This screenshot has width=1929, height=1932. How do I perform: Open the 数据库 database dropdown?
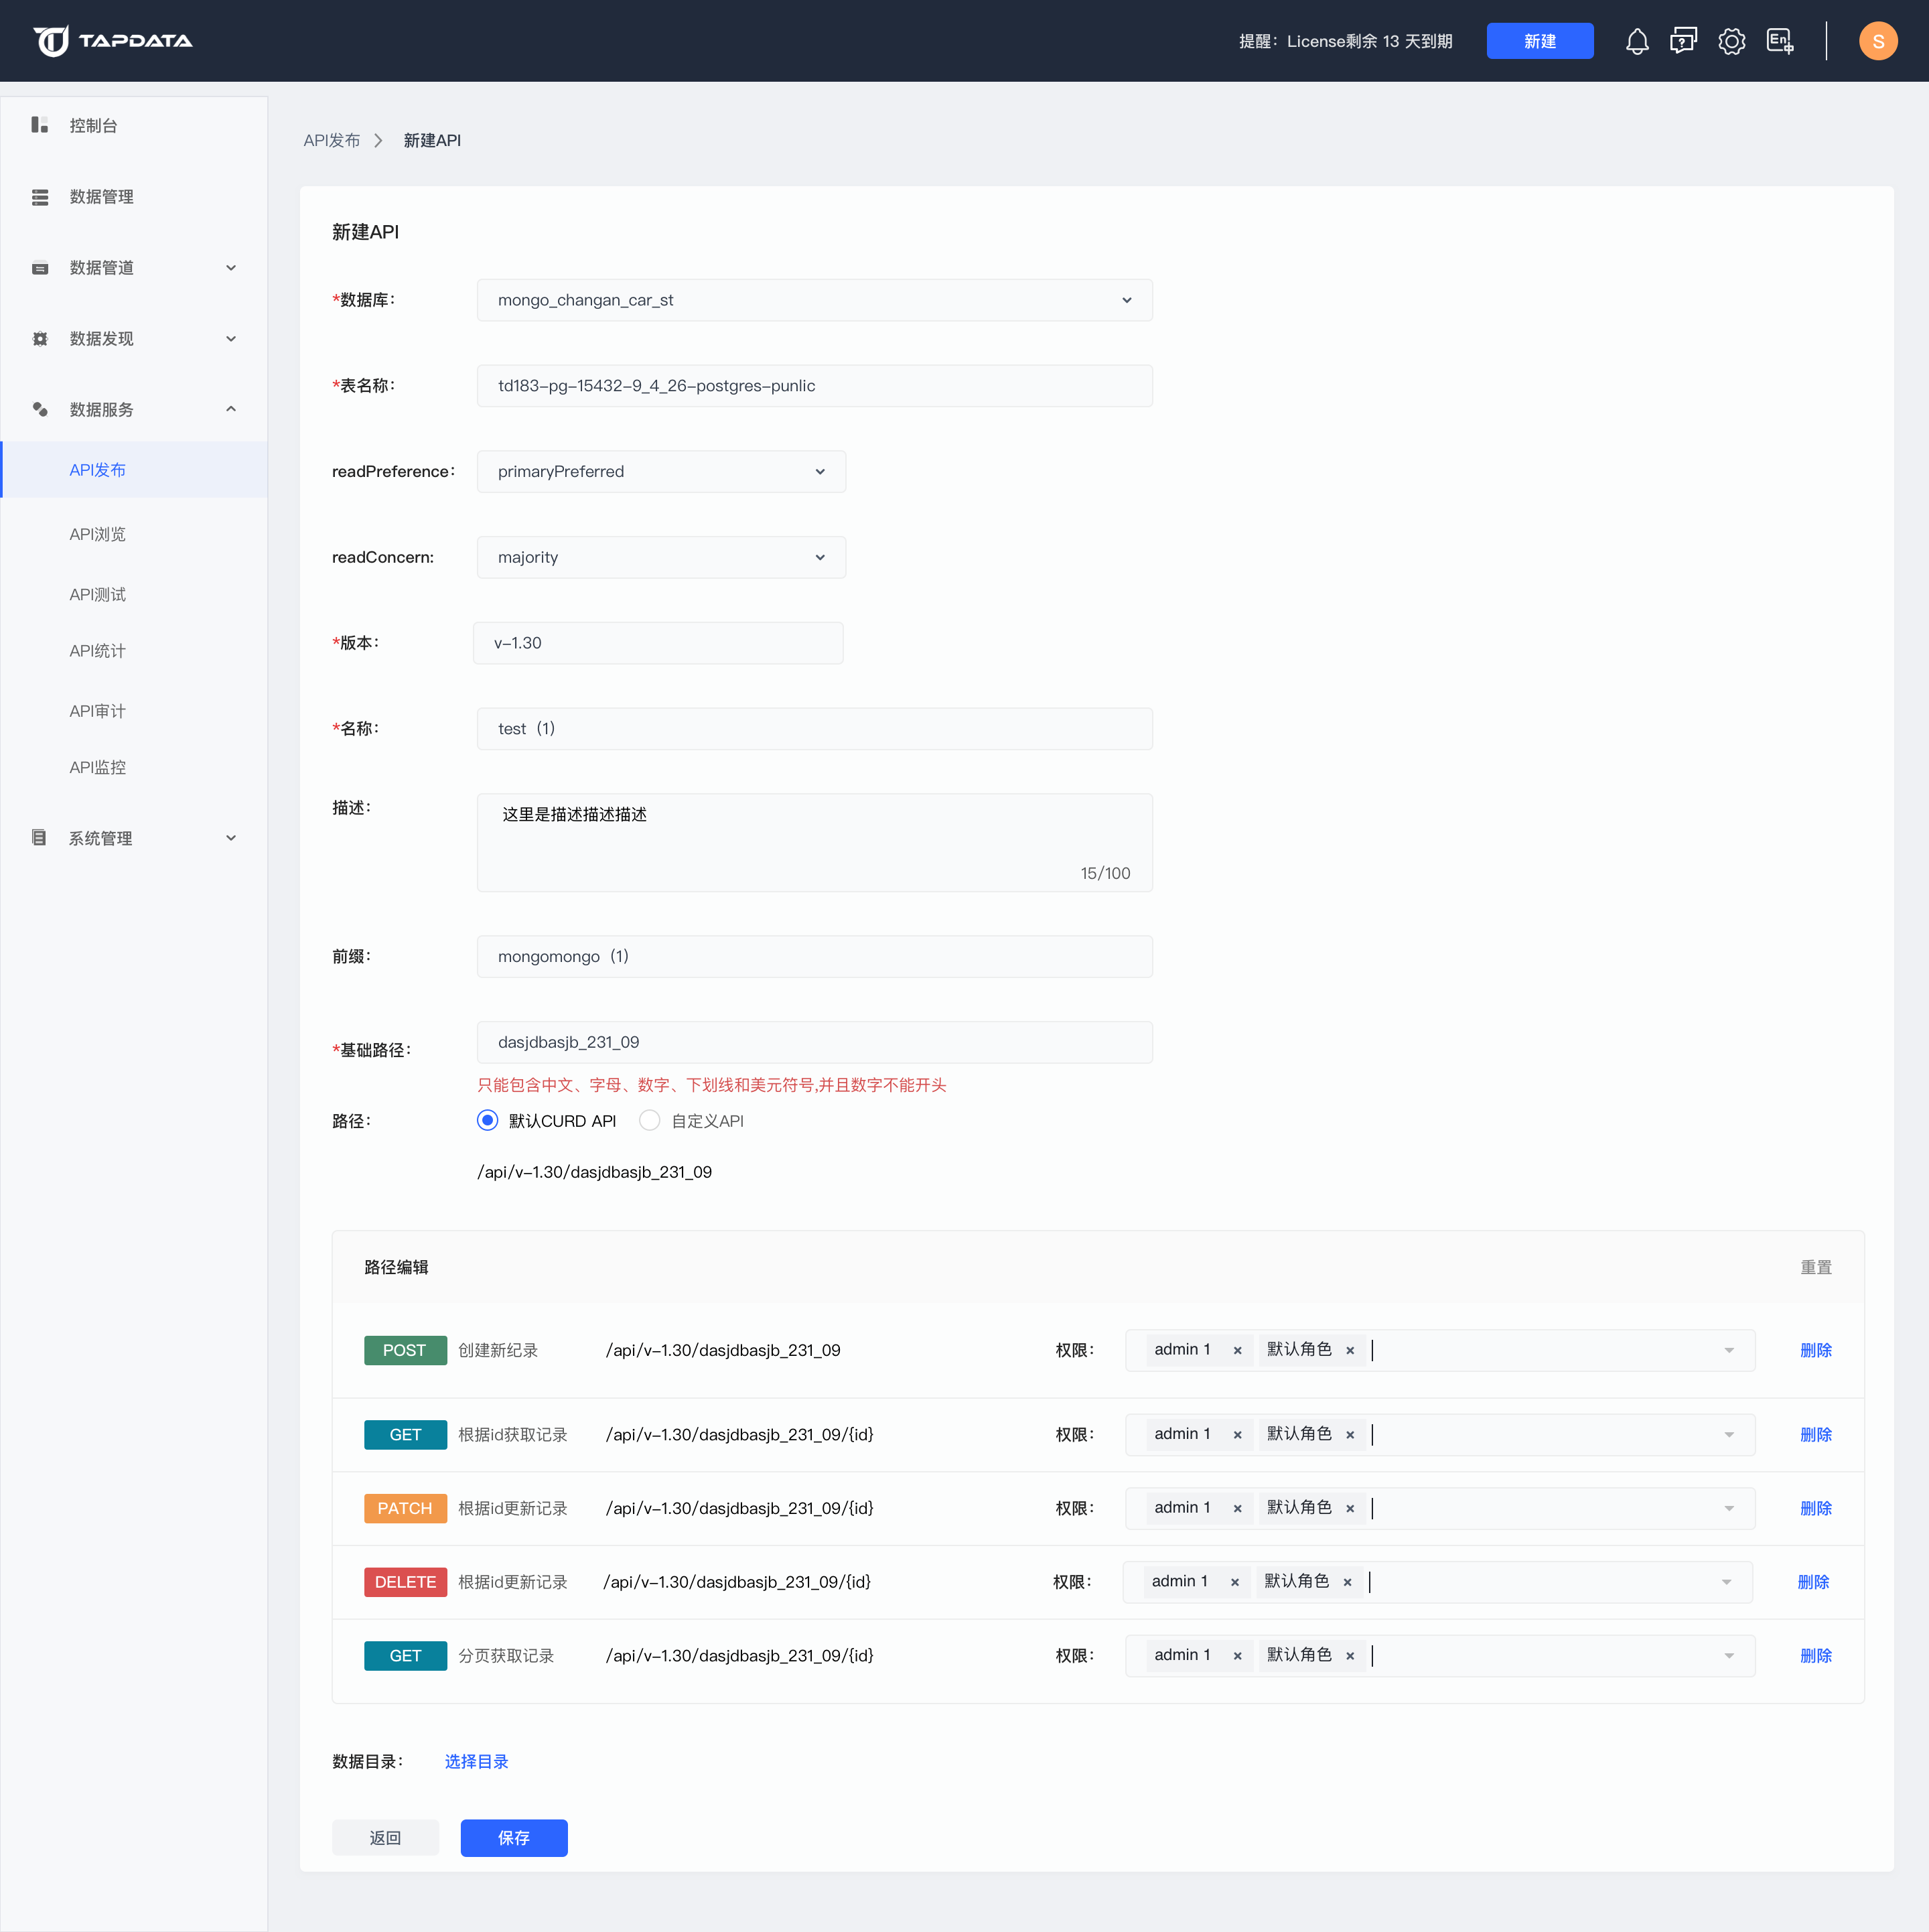[x=814, y=300]
